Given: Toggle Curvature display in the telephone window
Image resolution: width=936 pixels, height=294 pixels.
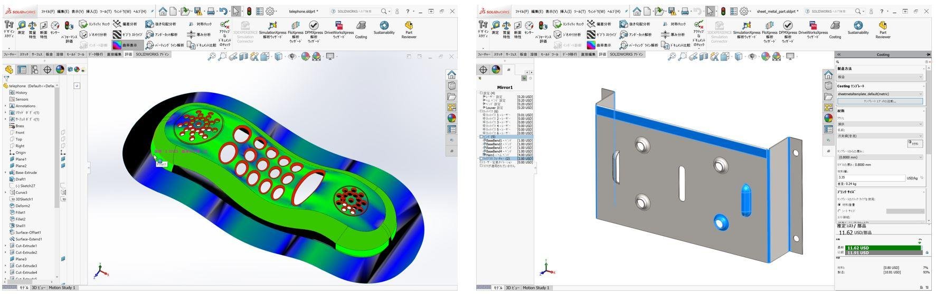Looking at the screenshot, I should click(127, 45).
